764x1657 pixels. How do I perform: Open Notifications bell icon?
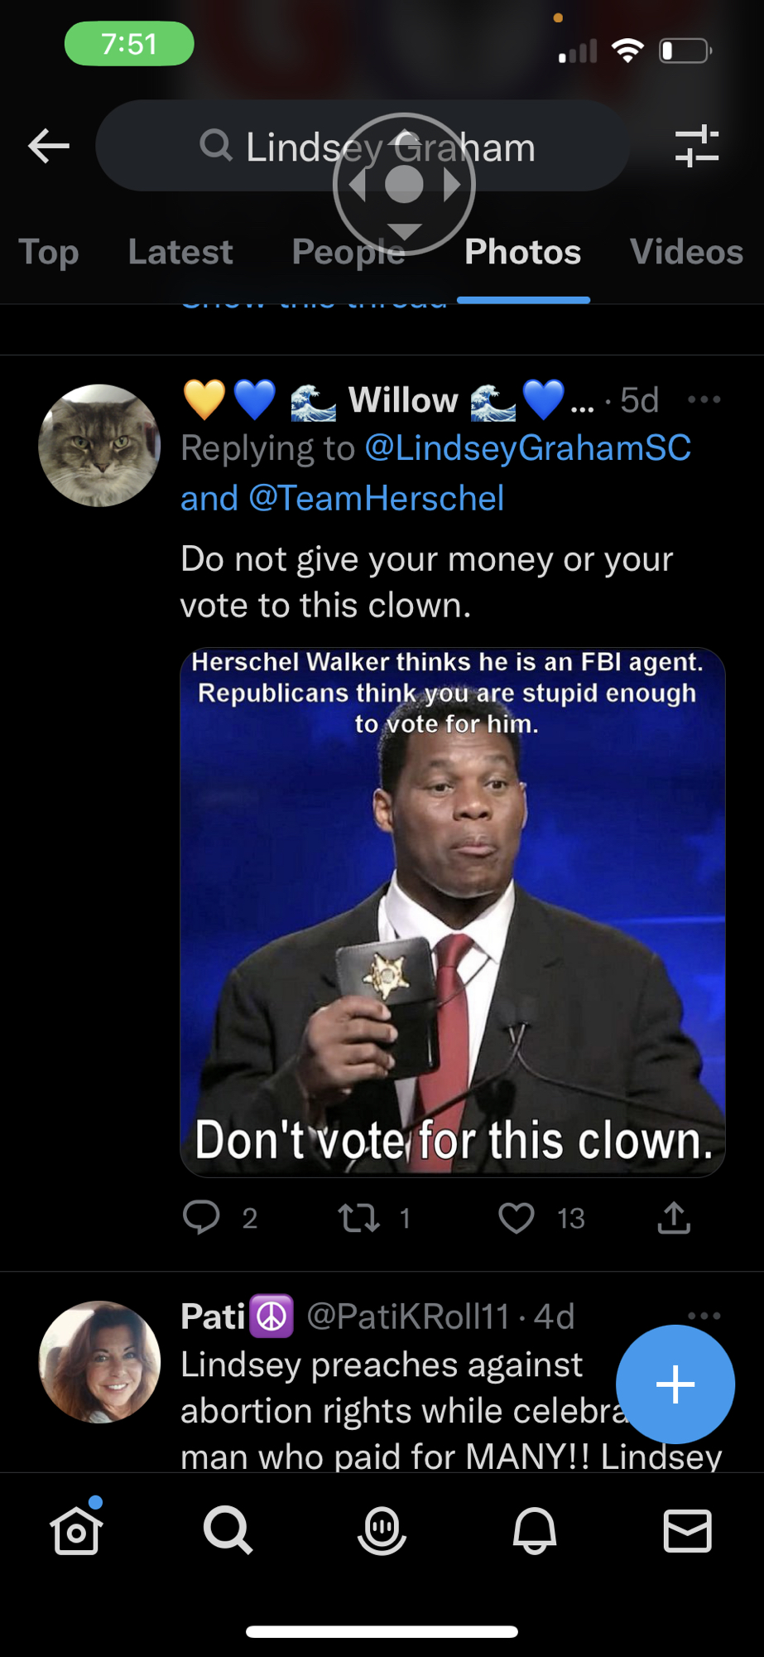pos(535,1529)
